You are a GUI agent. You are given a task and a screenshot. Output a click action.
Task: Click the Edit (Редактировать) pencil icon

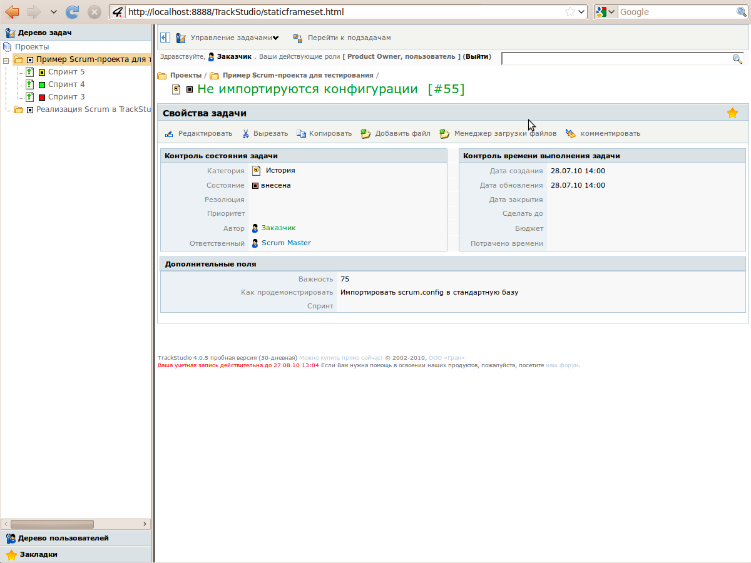(x=169, y=133)
